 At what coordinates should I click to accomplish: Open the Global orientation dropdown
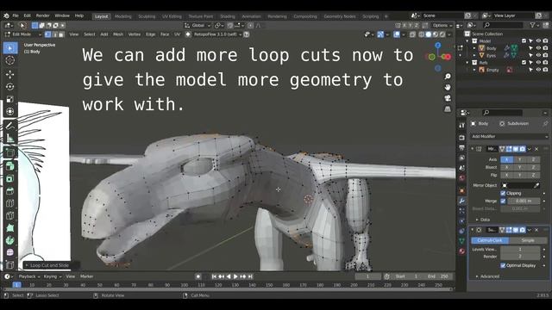tap(198, 25)
